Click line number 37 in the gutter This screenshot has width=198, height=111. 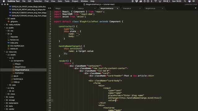pyautogui.click(x=49, y=100)
